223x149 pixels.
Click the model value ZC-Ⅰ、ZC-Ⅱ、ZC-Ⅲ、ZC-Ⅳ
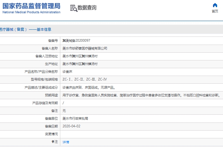85,80
